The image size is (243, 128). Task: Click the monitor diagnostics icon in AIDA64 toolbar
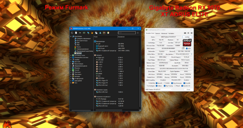pyautogui.click(x=96, y=33)
